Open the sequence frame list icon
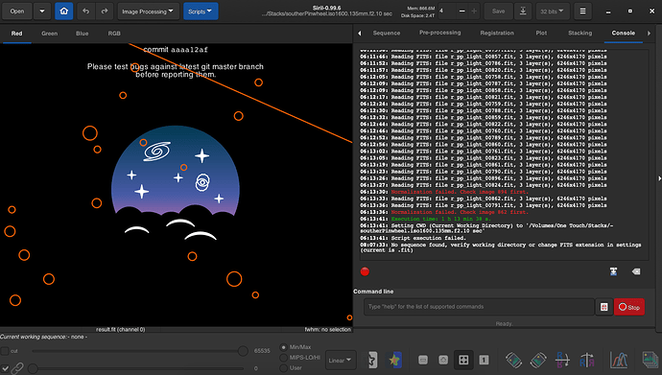Viewport: 662px width, 375px height. (650, 360)
